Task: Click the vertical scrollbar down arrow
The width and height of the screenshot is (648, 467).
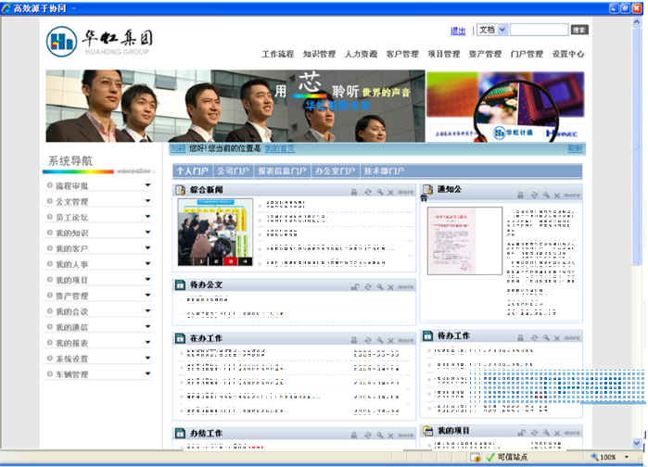Action: (637, 443)
